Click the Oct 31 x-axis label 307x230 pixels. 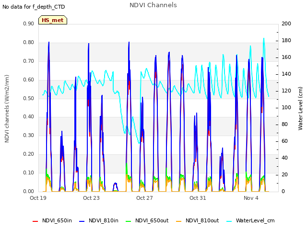point(198,198)
